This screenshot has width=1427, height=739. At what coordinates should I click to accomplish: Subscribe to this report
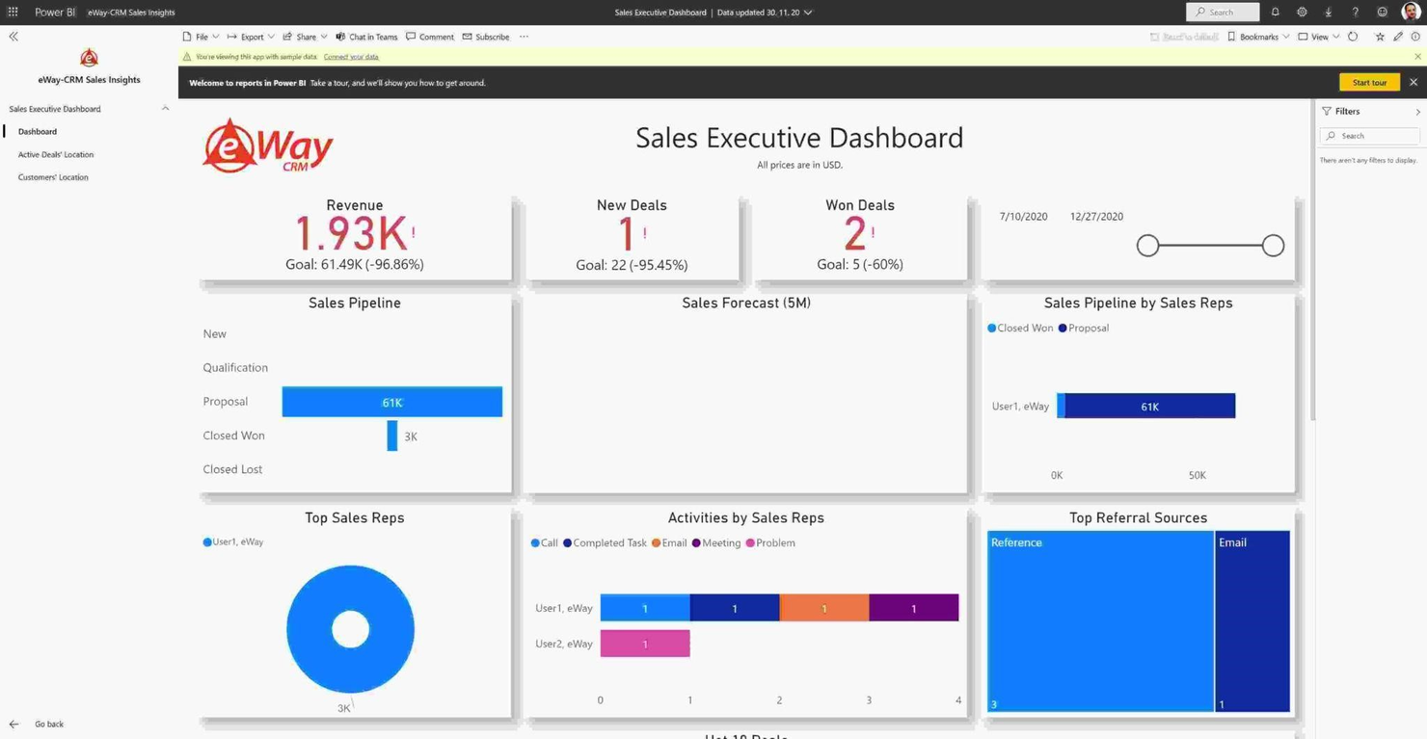486,36
